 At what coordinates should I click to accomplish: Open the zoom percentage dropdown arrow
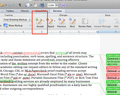[x=57, y=5]
